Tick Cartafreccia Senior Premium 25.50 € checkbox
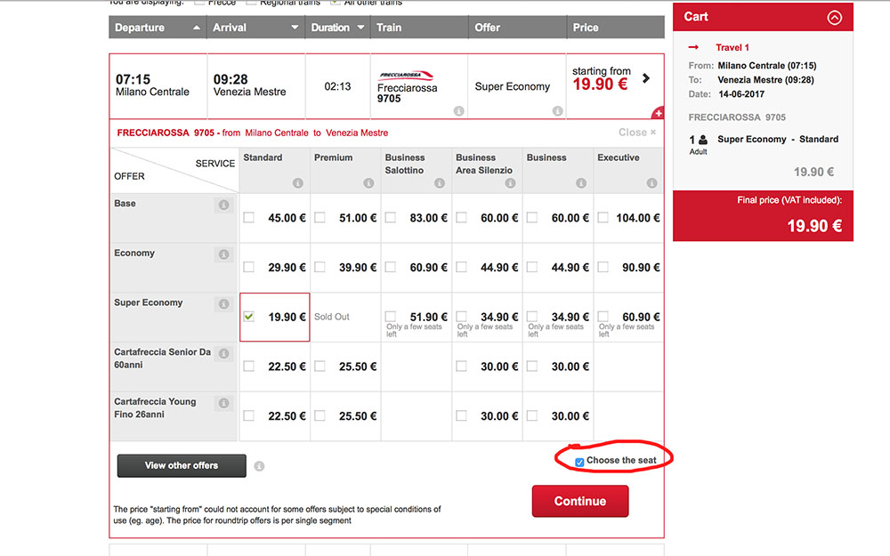Image resolution: width=890 pixels, height=556 pixels. coord(320,366)
